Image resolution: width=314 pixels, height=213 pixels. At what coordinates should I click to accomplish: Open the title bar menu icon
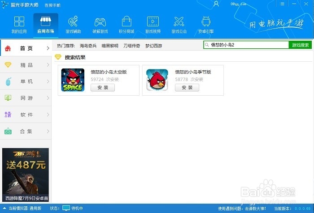pos(282,4)
